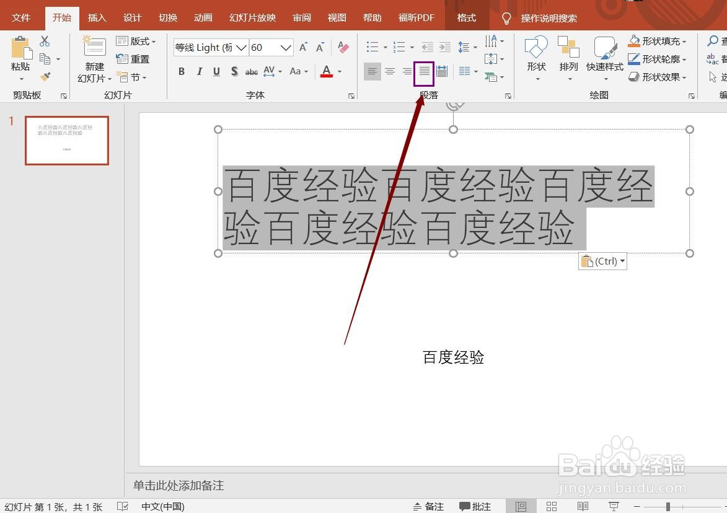
Task: Click the New Slide icon
Action: tap(94, 46)
